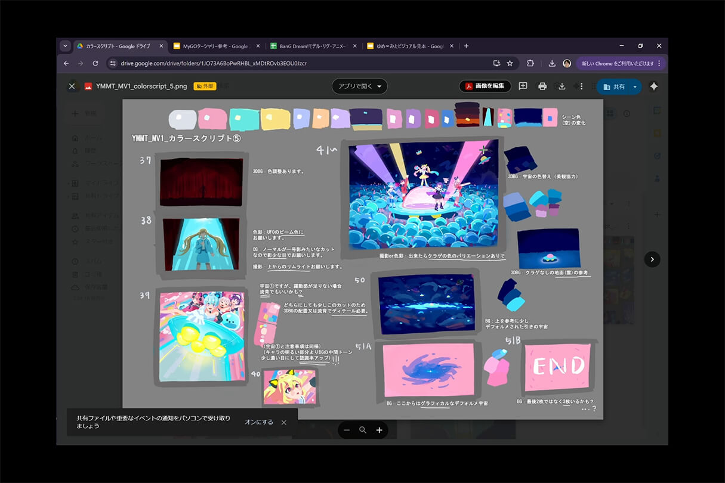Open the Chrome tab search dropdown
Viewport: 725px width, 483px height.
point(66,46)
